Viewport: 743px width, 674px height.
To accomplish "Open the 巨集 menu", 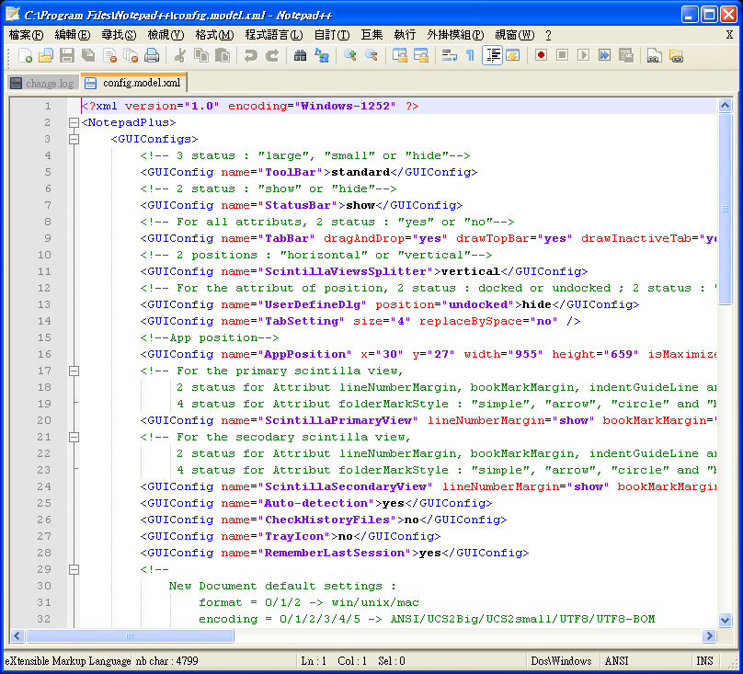I will click(371, 35).
